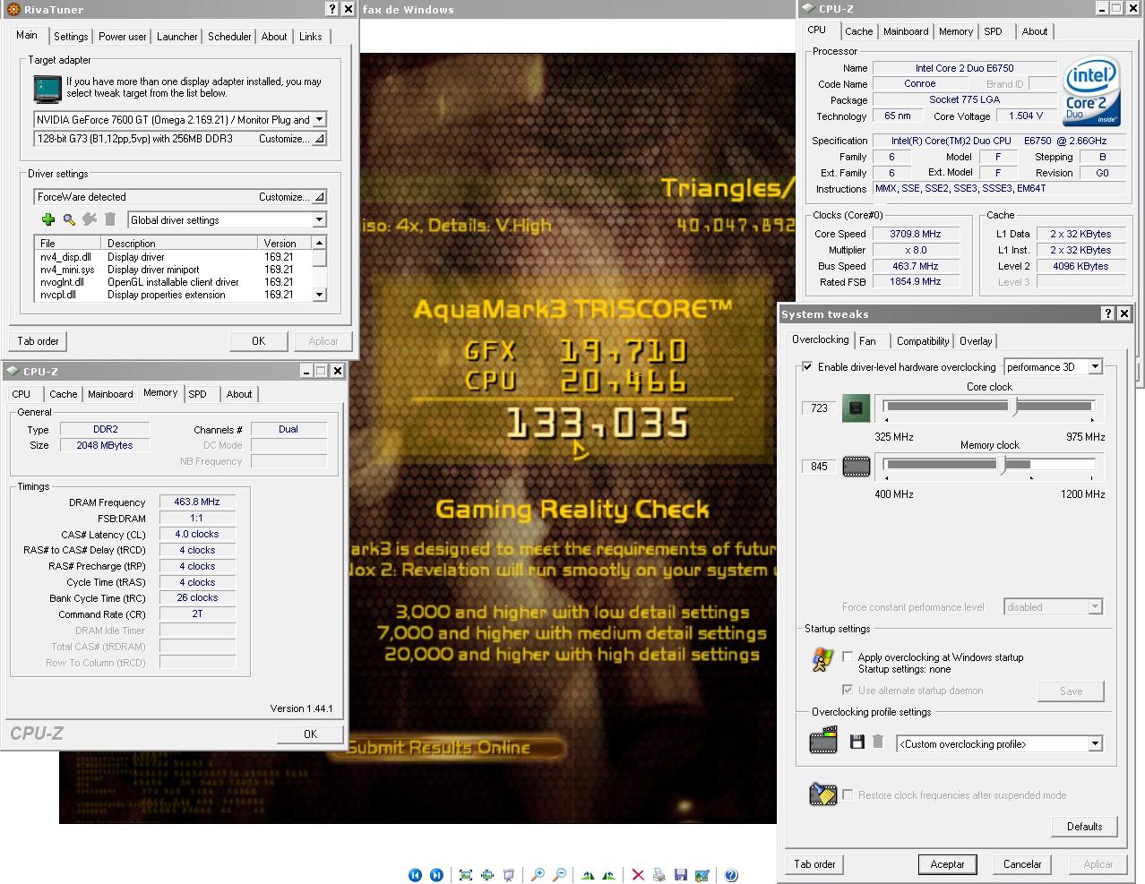The width and height of the screenshot is (1145, 884).
Task: Click the magnifier icon in RivaTuner driver settings
Action: 69,219
